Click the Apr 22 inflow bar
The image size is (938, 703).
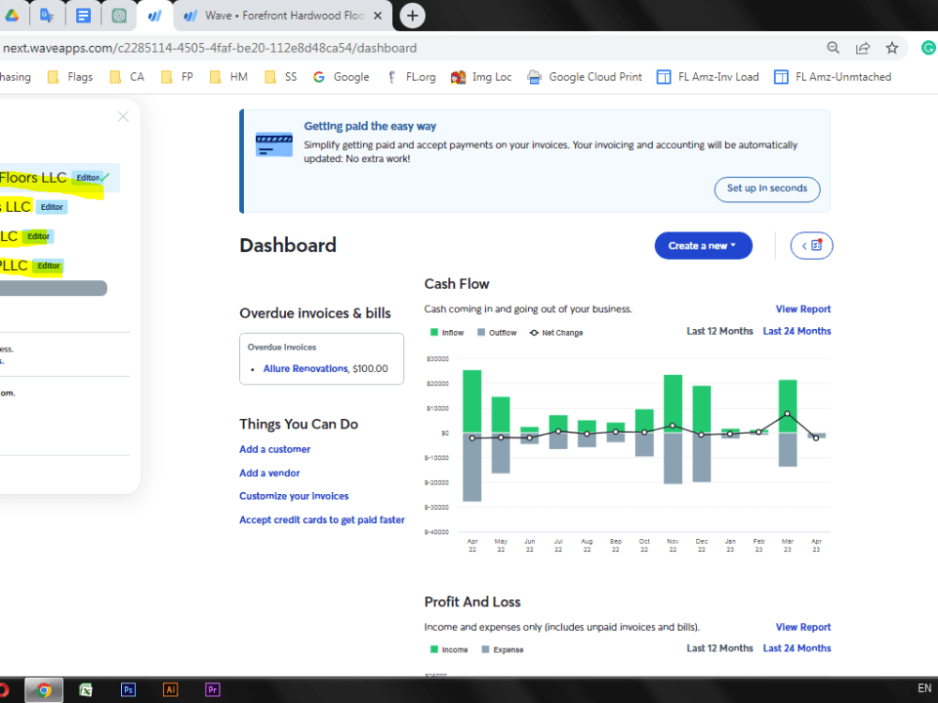[472, 401]
